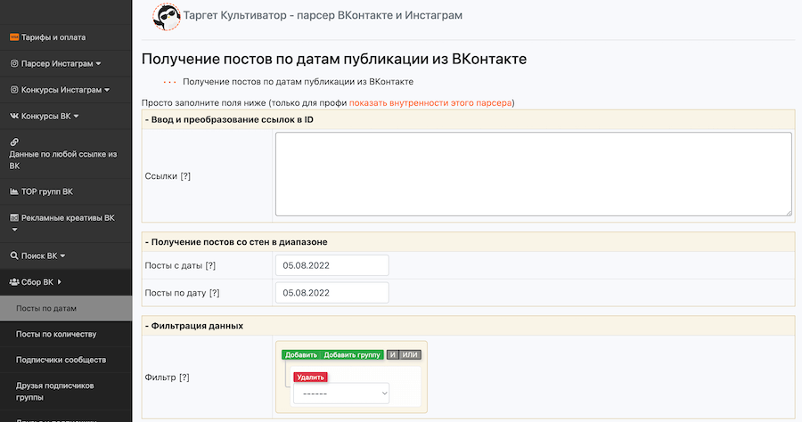Click the Посты с даты date field
802x422 pixels.
coord(331,265)
